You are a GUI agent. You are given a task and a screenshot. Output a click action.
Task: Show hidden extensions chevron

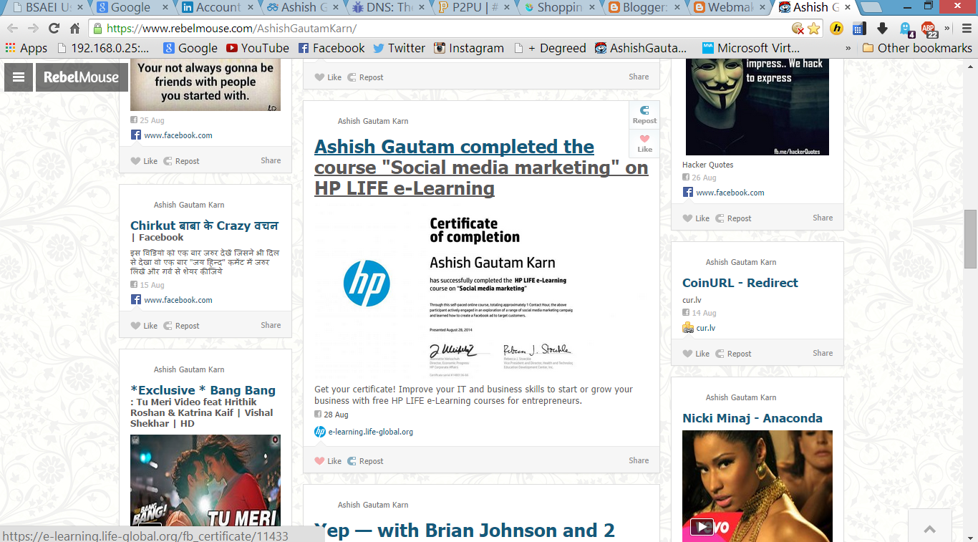[x=947, y=29]
